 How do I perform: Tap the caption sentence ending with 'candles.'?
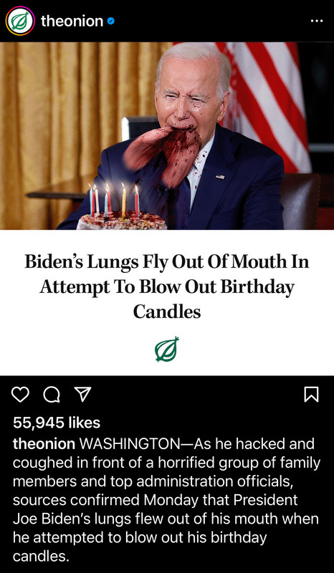pos(166,500)
